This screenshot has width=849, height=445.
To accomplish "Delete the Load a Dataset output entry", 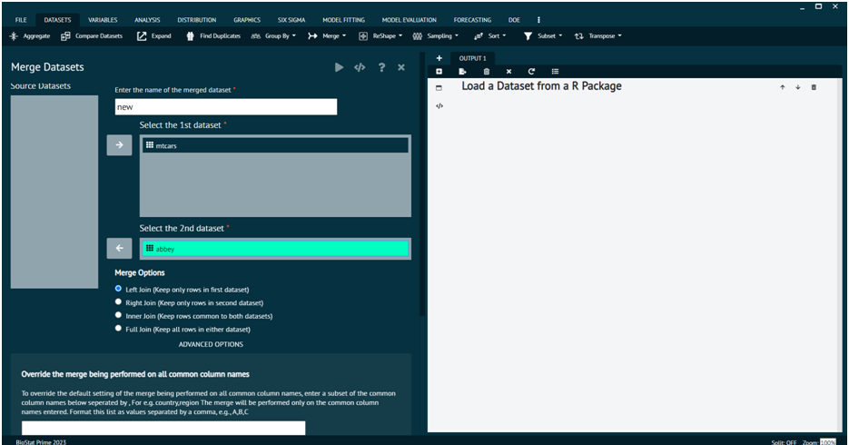I will click(x=814, y=87).
